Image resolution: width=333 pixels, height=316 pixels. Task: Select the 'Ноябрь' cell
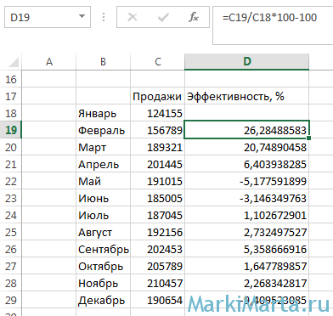coord(103,283)
